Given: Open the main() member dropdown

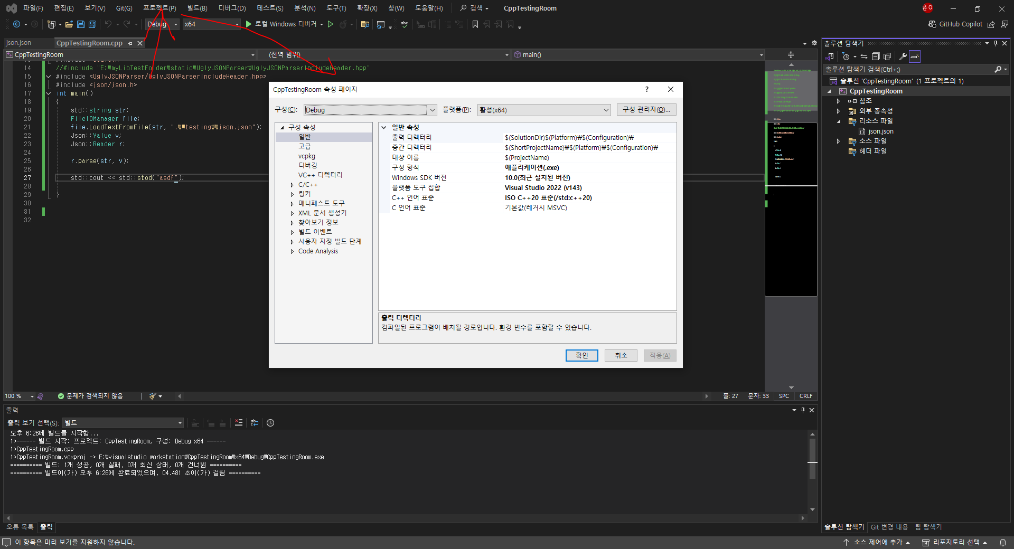Looking at the screenshot, I should coord(639,55).
